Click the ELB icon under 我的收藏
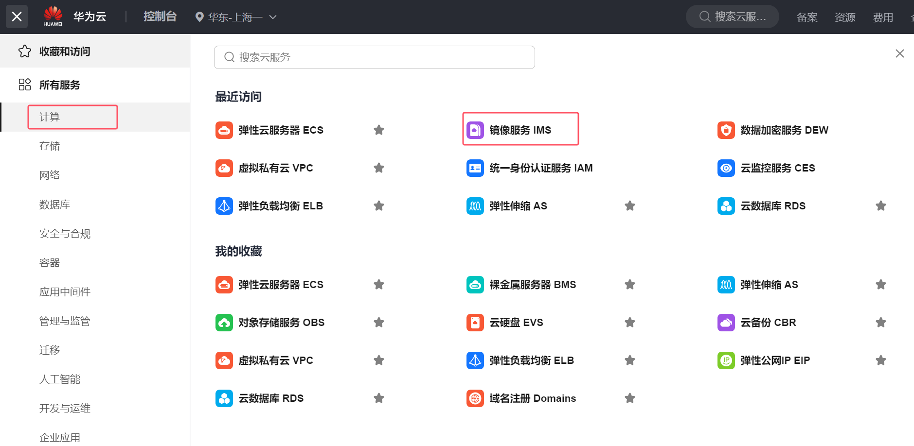Screen dimensions: 914x446 click(475, 360)
